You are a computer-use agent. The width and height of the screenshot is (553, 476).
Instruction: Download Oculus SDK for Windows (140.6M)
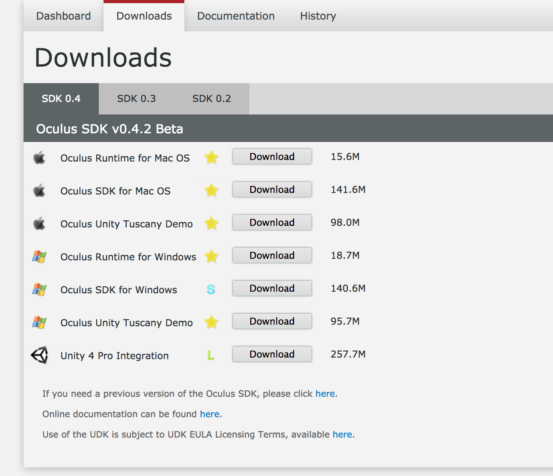[x=272, y=288]
